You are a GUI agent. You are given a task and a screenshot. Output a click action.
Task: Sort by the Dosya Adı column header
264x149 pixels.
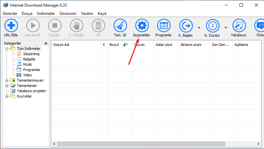pos(76,45)
